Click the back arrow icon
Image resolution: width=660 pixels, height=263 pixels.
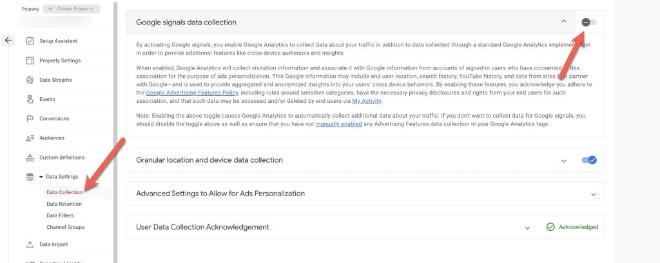pyautogui.click(x=8, y=41)
